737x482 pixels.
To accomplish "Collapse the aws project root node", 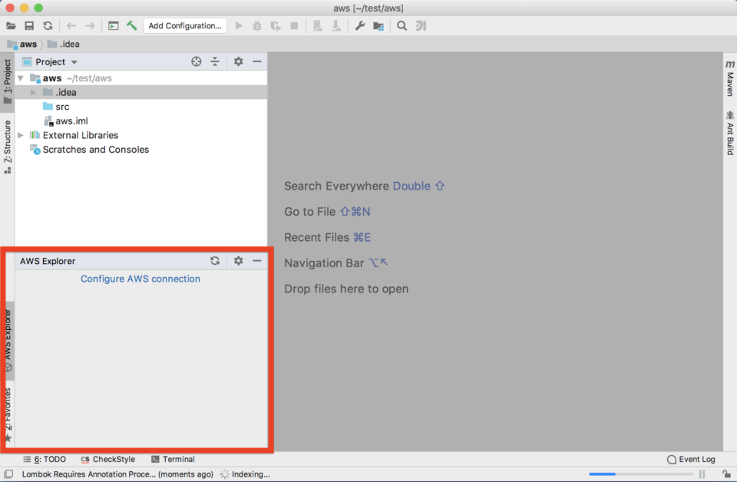I will (x=21, y=78).
